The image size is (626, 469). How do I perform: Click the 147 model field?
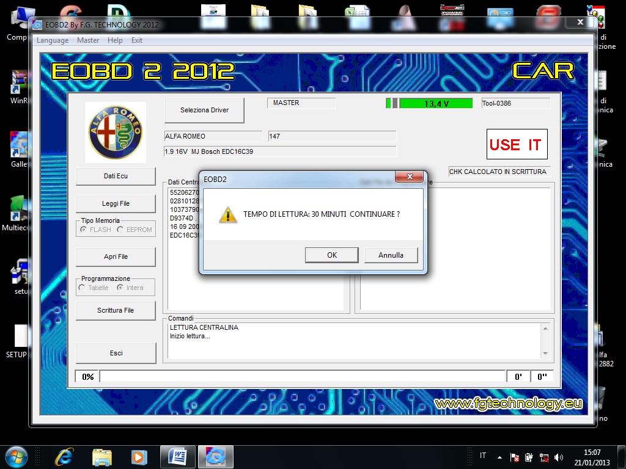[x=332, y=136]
